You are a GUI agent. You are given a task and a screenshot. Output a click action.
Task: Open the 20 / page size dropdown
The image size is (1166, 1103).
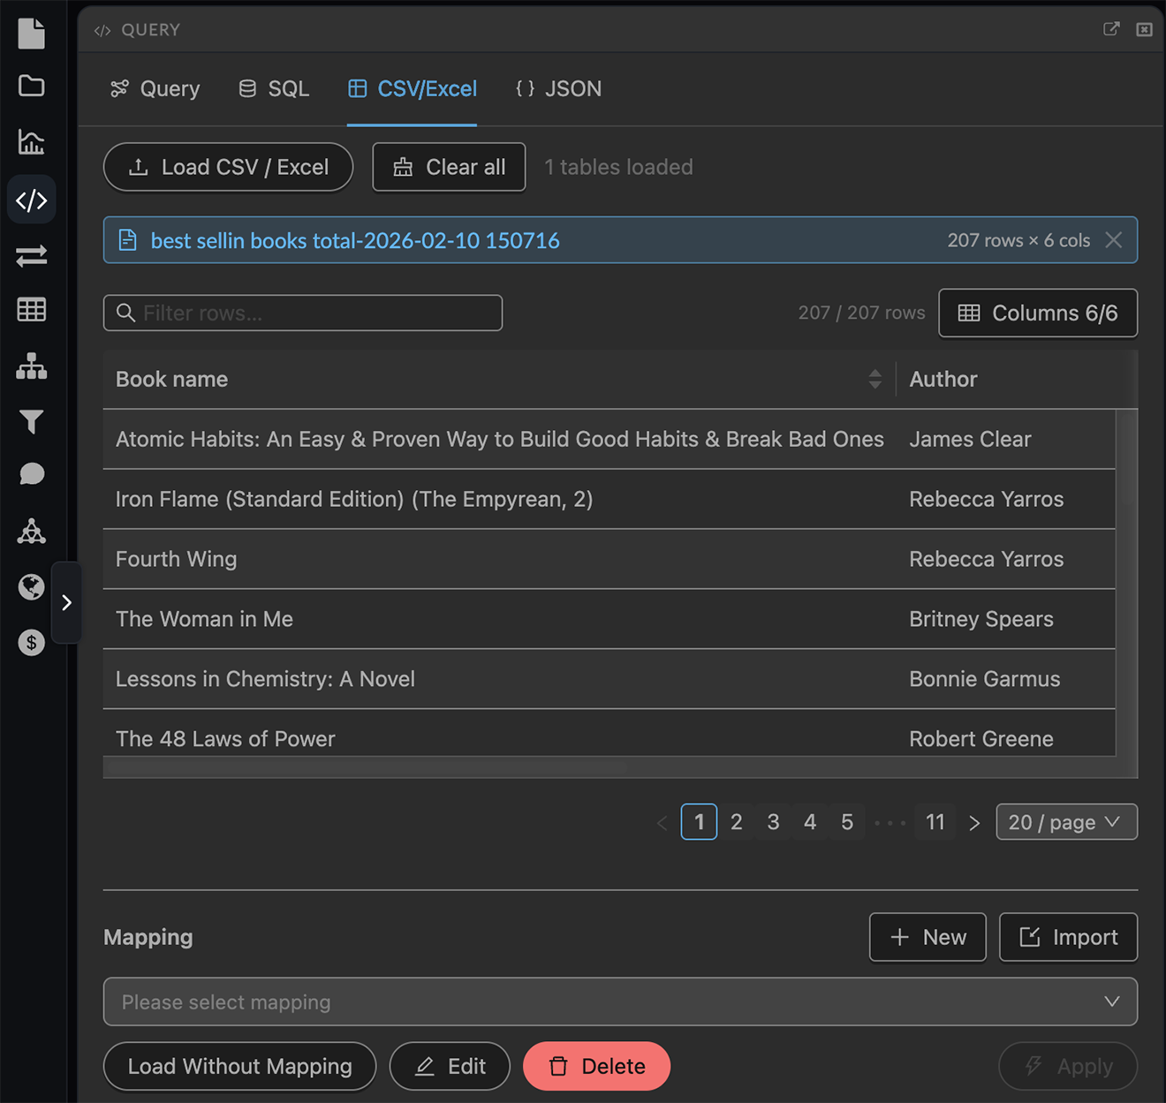[1066, 822]
